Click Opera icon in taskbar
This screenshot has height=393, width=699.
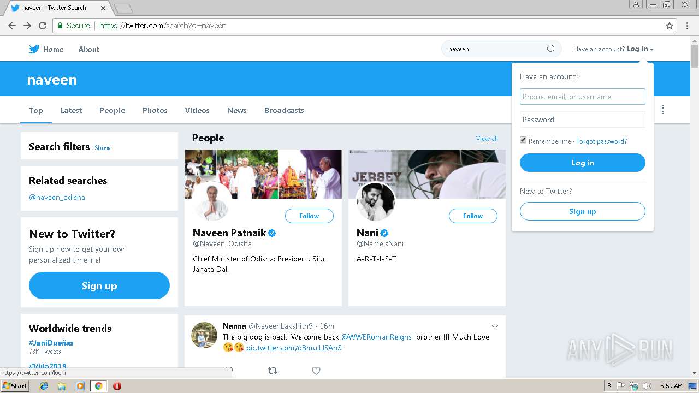(x=117, y=386)
